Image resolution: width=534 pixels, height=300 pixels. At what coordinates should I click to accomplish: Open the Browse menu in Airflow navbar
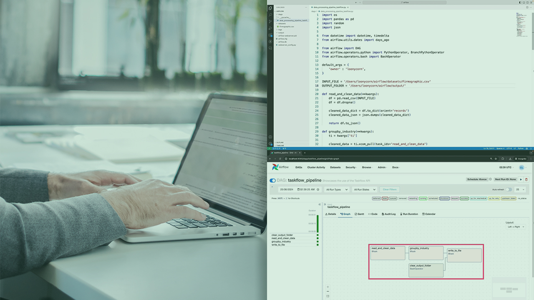(x=367, y=167)
